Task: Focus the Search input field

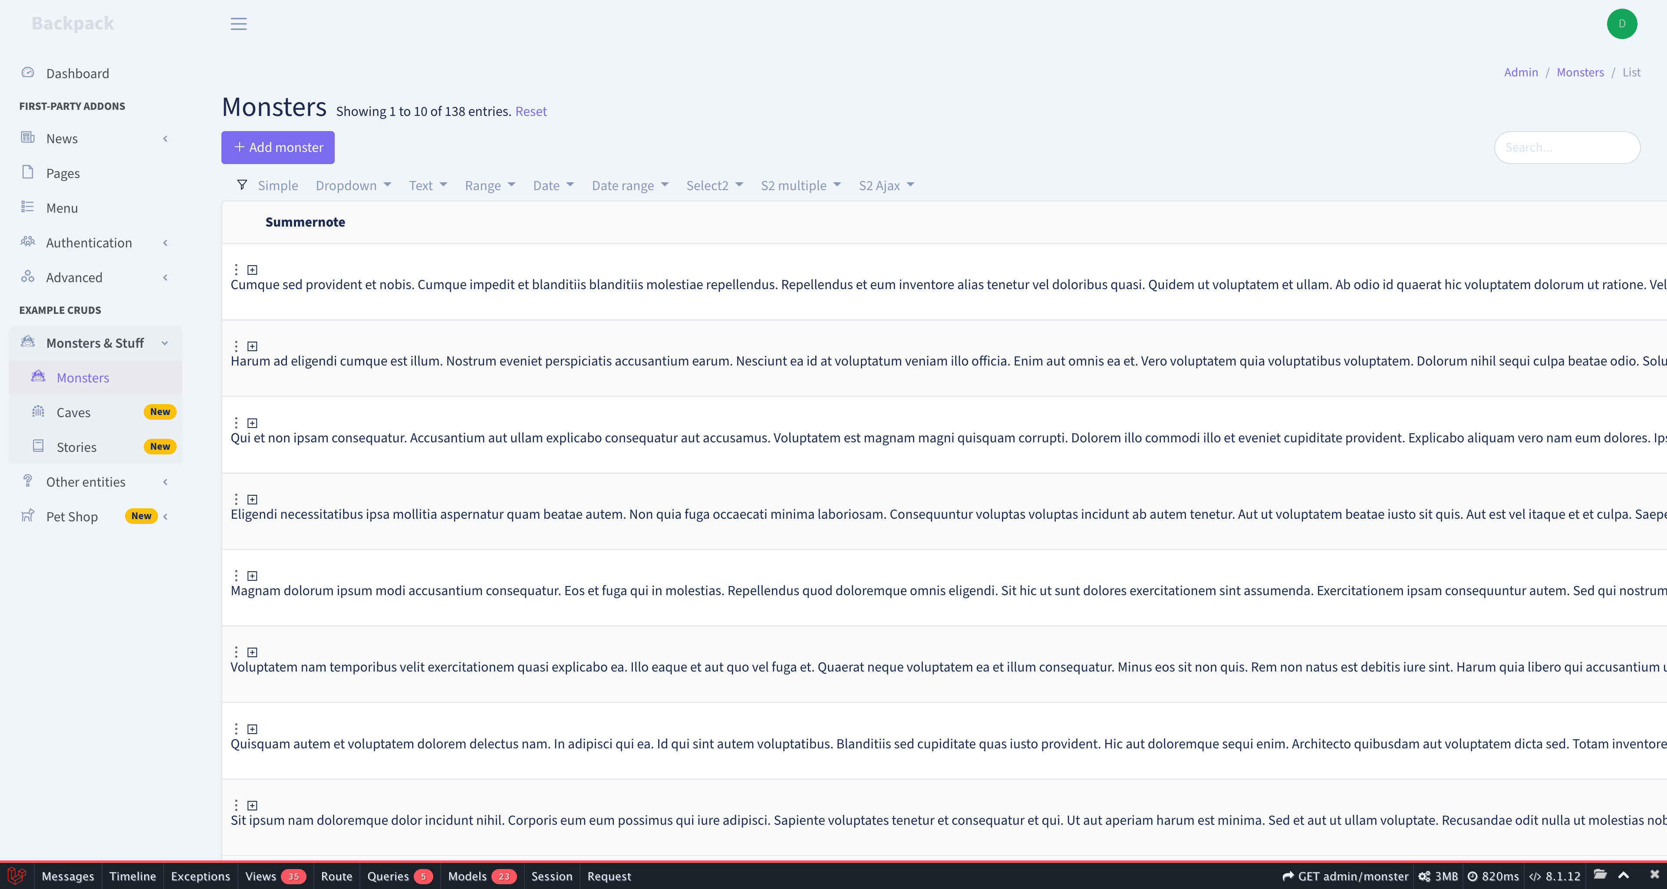Action: tap(1566, 148)
